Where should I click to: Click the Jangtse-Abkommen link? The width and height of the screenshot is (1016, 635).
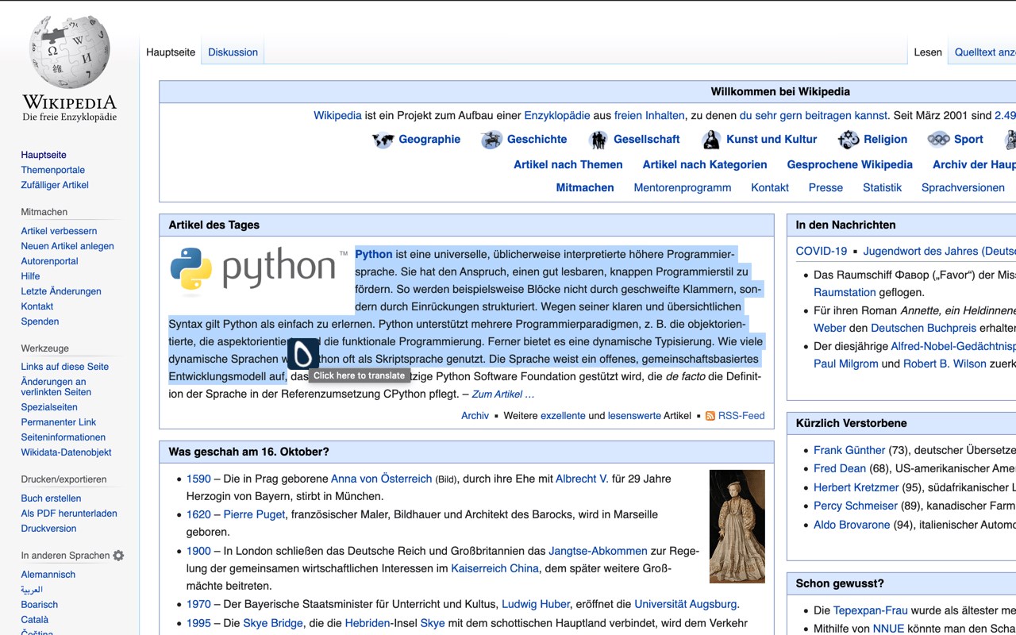(598, 551)
